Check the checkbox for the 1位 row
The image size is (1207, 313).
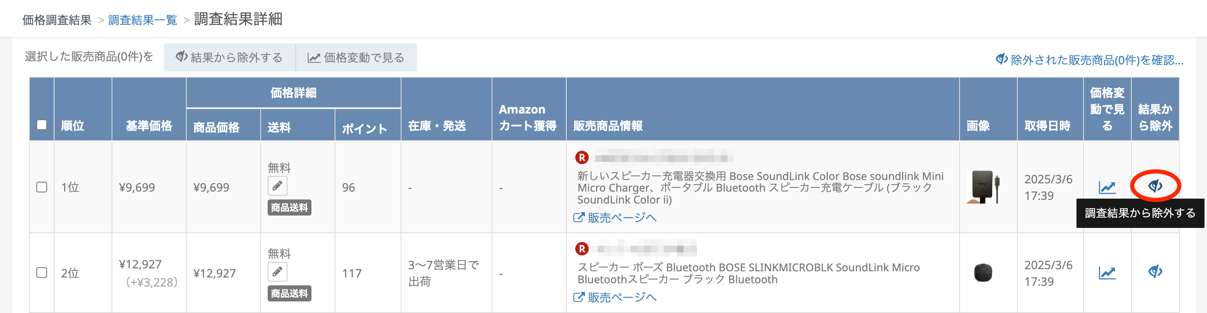[x=42, y=187]
